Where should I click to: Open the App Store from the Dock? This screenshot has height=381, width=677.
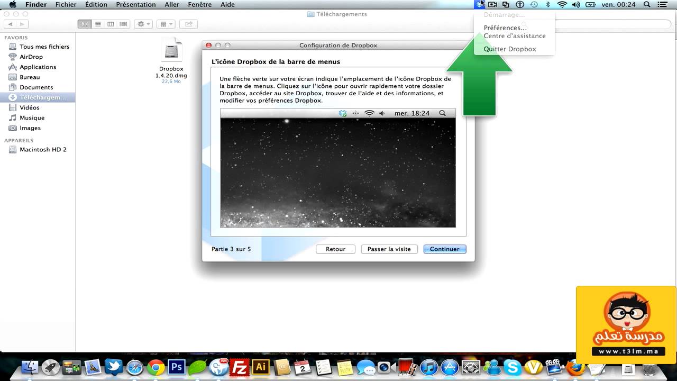450,367
